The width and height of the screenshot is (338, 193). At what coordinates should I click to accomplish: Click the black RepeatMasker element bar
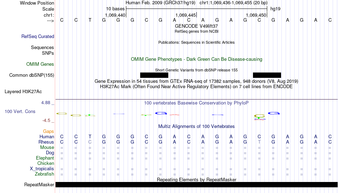(196, 184)
